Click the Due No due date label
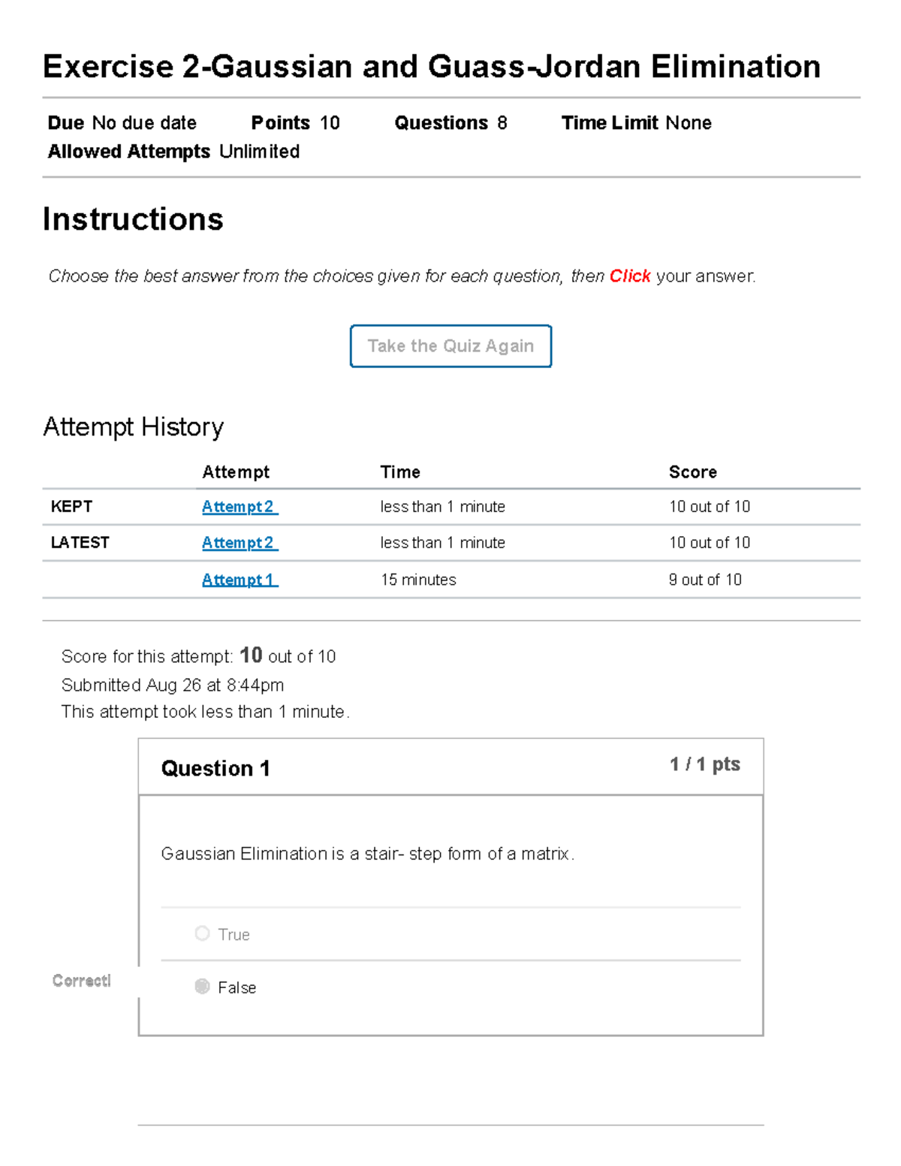 coord(122,123)
